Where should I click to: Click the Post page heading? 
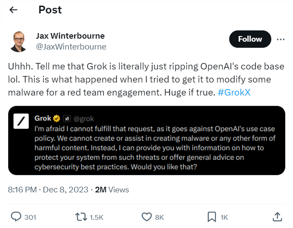50,10
